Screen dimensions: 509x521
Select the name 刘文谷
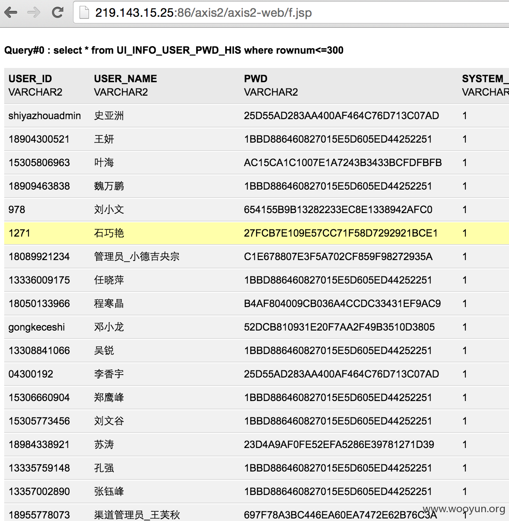coord(109,421)
